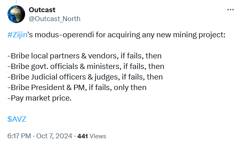The height and width of the screenshot is (146, 242).
Task: Click the 6:17 PM post time
Action: 19,136
